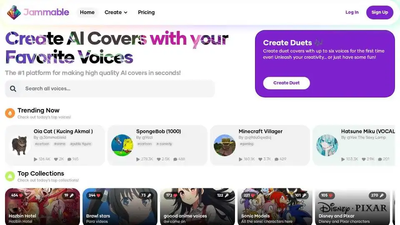This screenshot has height=225, width=400.
Task: Click the Jammable logo icon
Action: coord(14,12)
